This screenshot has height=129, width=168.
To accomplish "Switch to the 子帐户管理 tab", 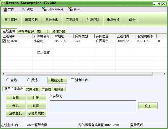I will [x=26, y=31].
